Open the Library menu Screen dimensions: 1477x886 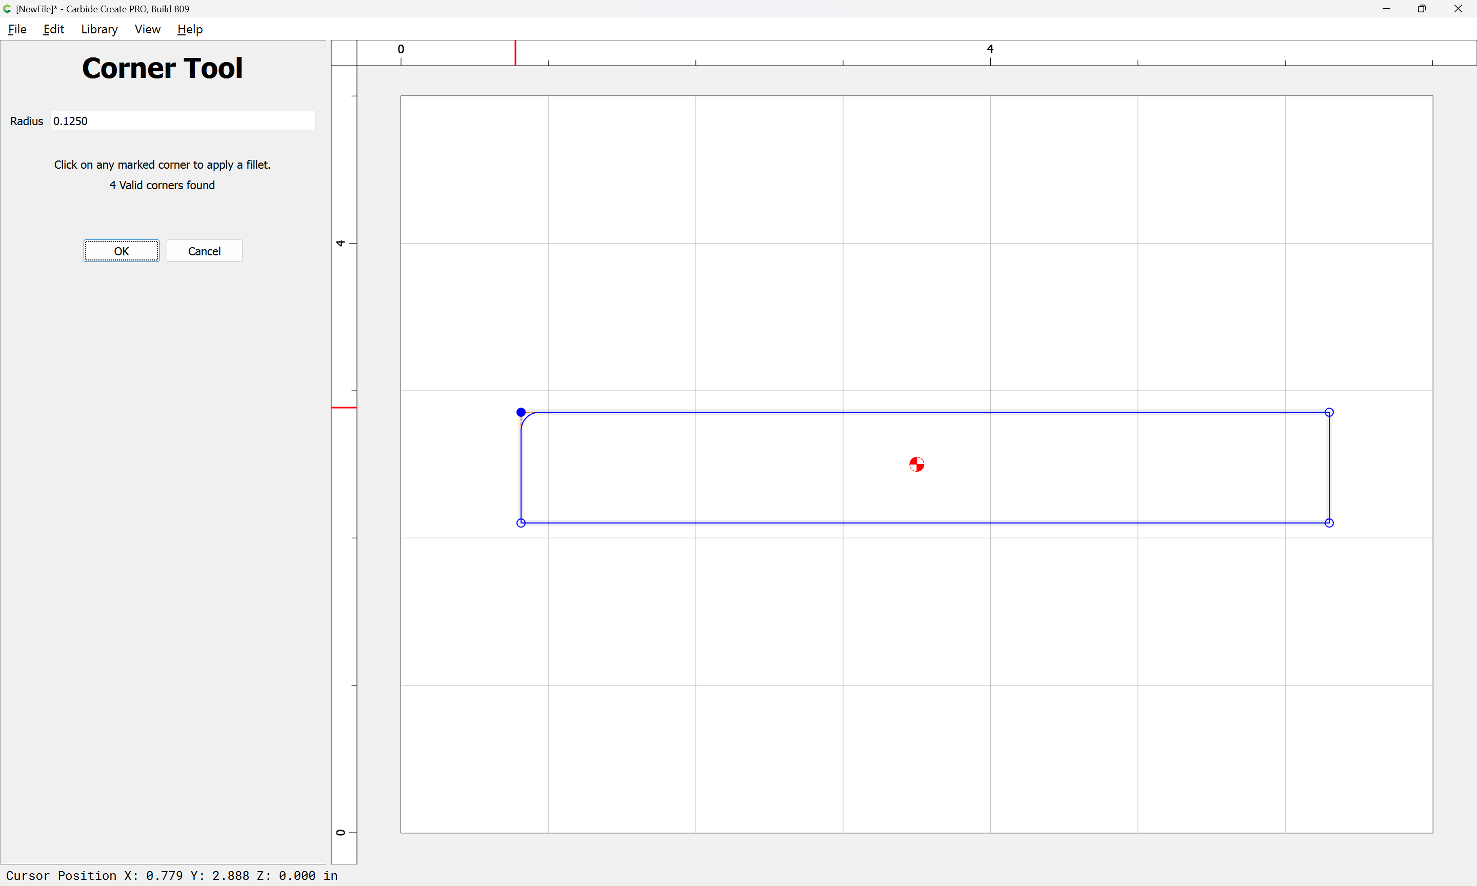(x=99, y=29)
